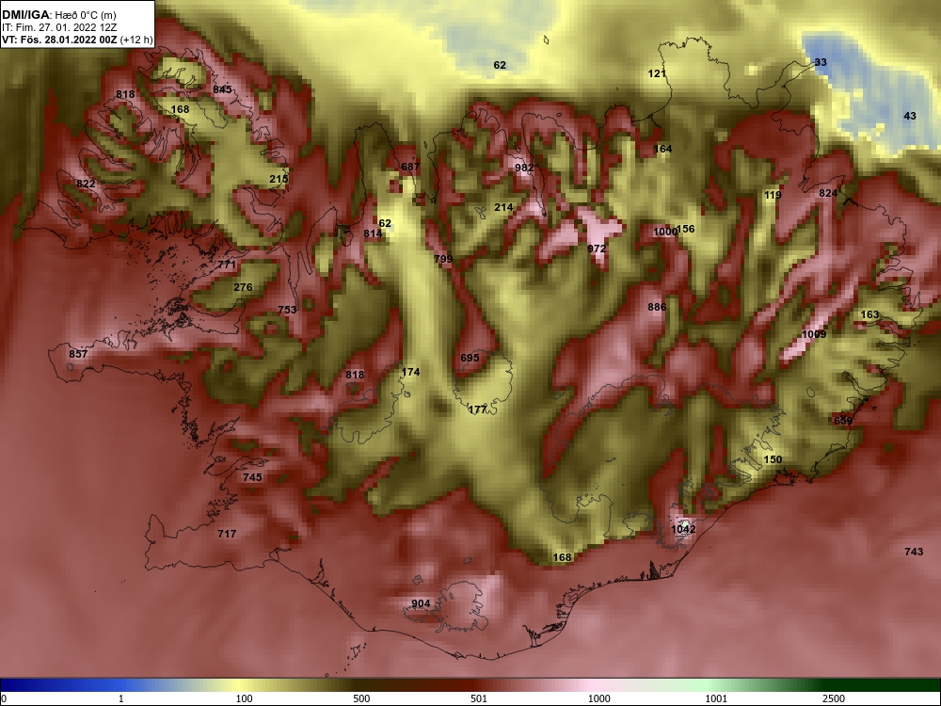941x706 pixels.
Task: Click the 501 tick on the color scale
Action: 479,698
